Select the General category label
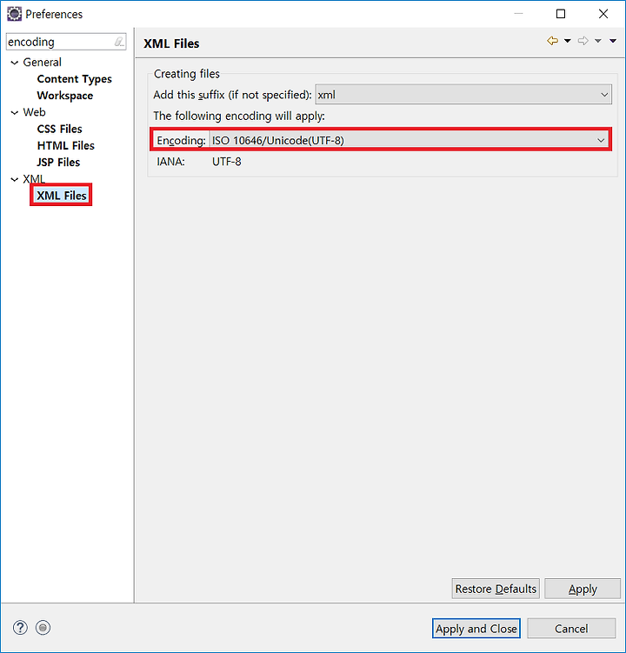The height and width of the screenshot is (653, 626). [42, 63]
